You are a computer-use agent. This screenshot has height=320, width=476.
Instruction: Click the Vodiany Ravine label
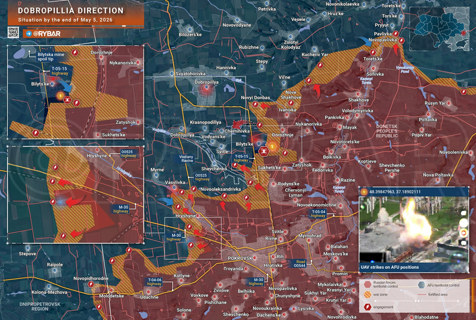[x=186, y=159]
